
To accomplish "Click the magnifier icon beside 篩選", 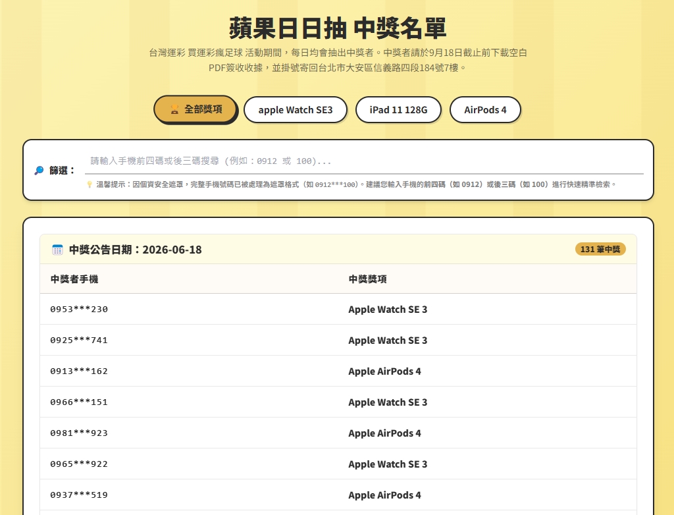I will (39, 171).
